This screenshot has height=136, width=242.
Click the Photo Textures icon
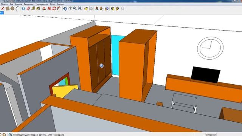[x=102, y=8]
